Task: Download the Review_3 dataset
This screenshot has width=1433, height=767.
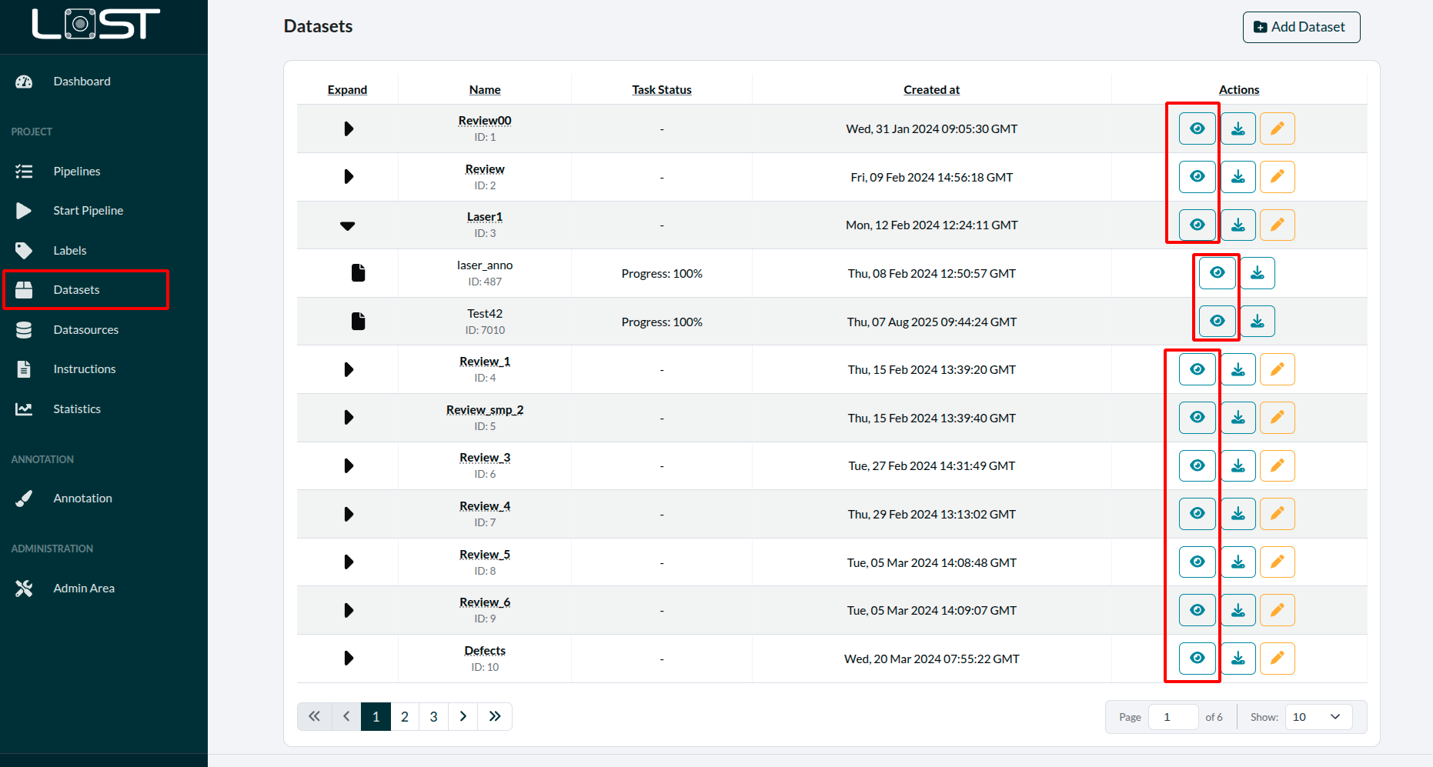Action: coord(1238,465)
